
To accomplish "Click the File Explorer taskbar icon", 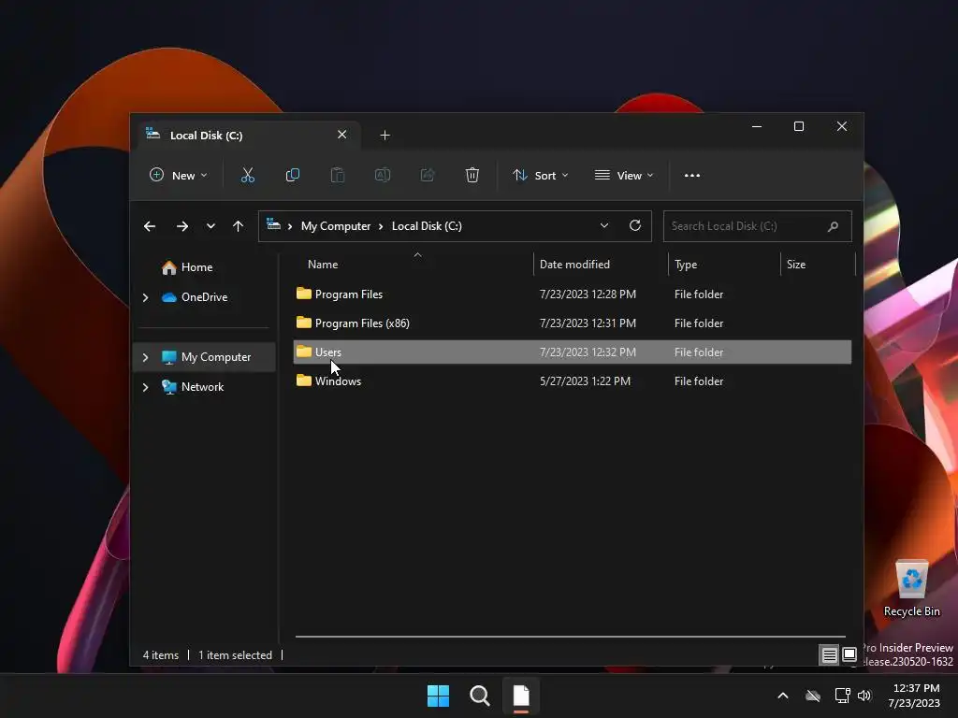I will (521, 696).
